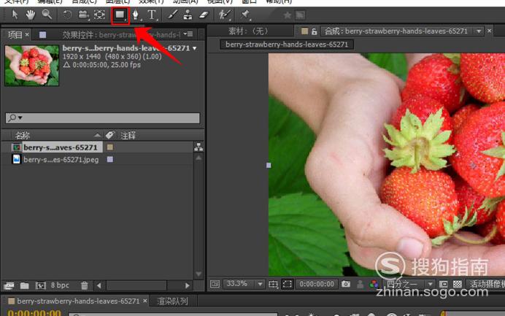Click lavender label swatch of the jpeg file

pyautogui.click(x=109, y=159)
